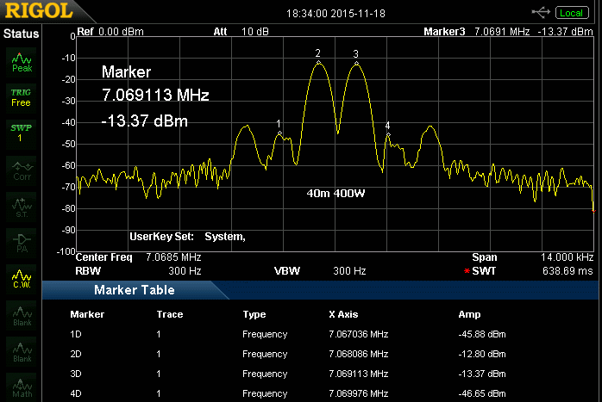Click the Peak detector status icon
Screen dimensions: 602x402
click(22, 61)
